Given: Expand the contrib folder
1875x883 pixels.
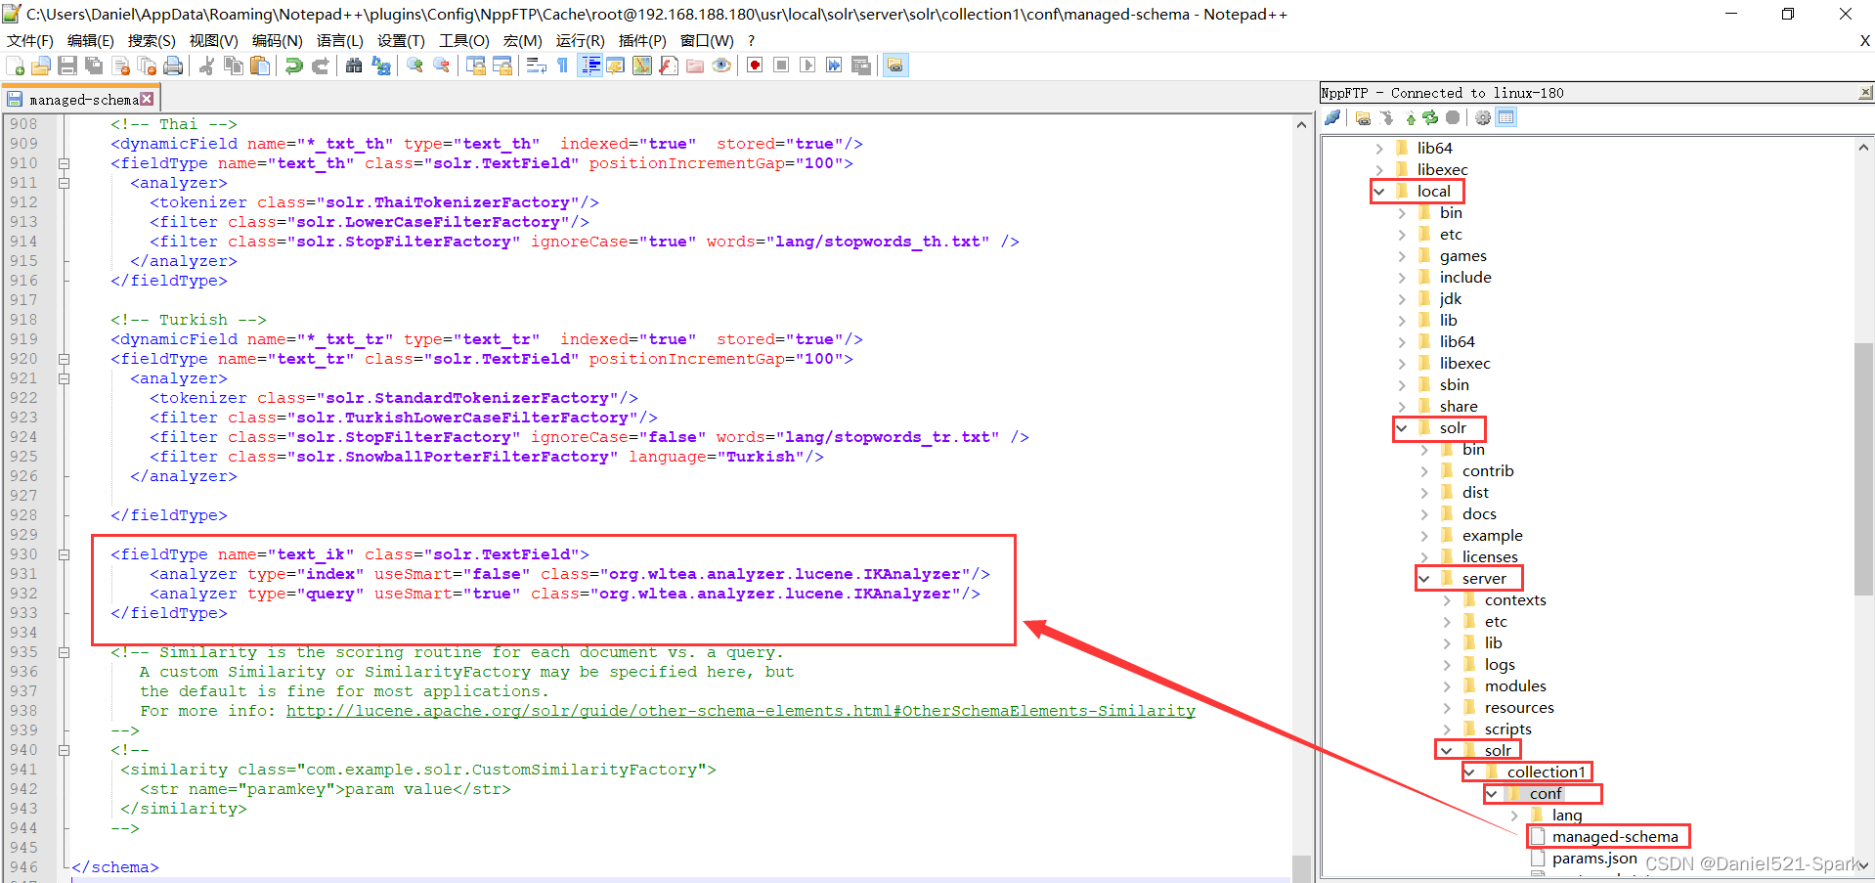Looking at the screenshot, I should click(x=1424, y=471).
